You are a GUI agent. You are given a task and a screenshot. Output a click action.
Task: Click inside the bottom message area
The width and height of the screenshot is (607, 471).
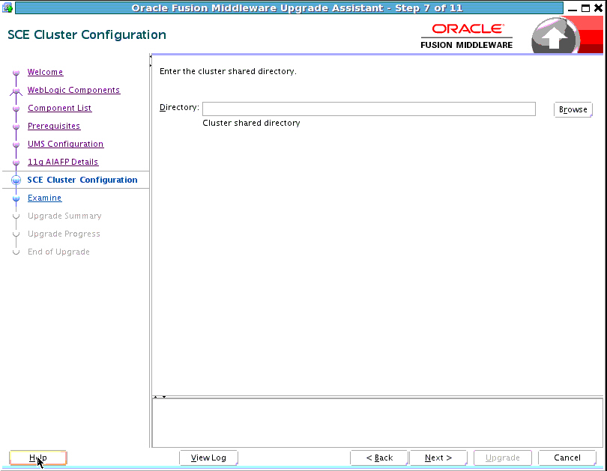point(378,422)
